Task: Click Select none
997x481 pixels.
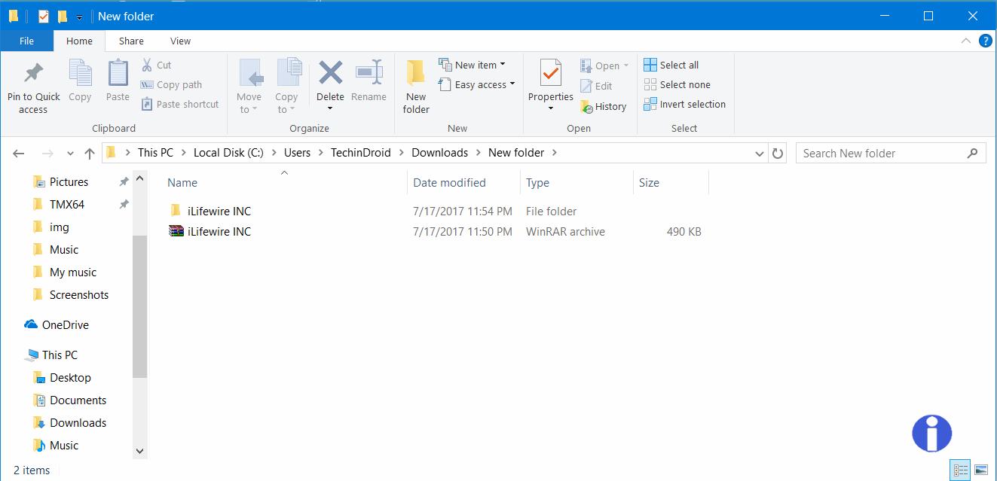Action: pyautogui.click(x=677, y=84)
